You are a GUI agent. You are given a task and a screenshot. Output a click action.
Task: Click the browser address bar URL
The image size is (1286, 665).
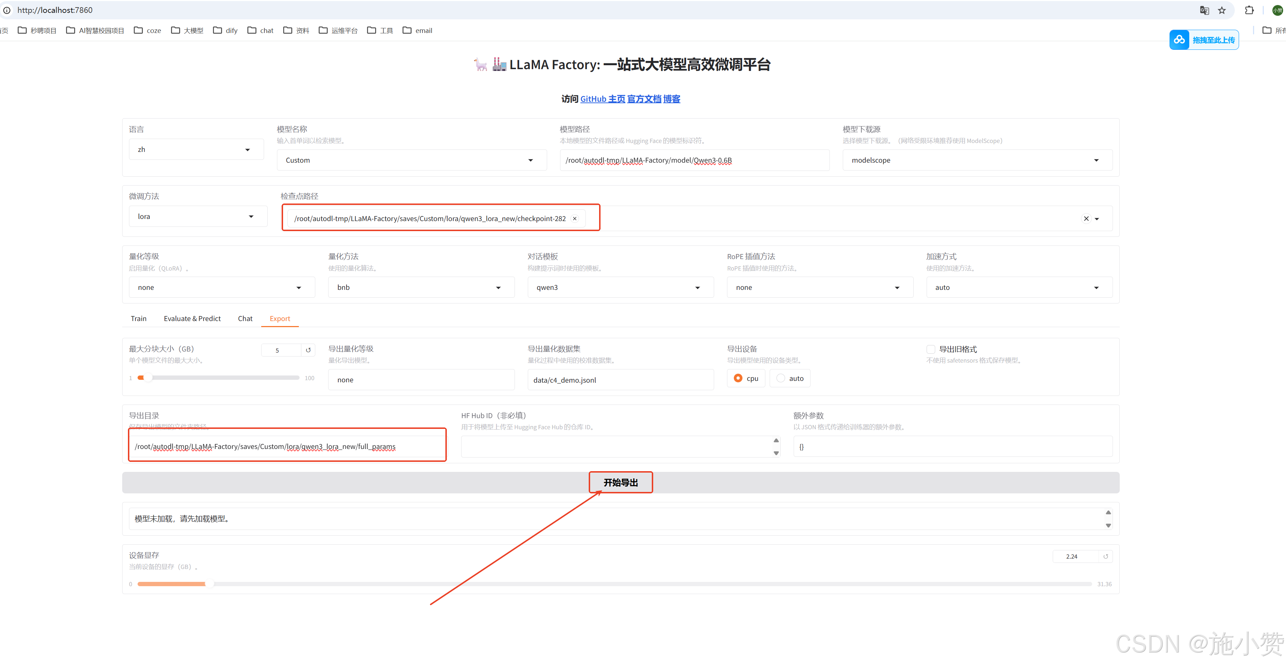[x=55, y=10]
